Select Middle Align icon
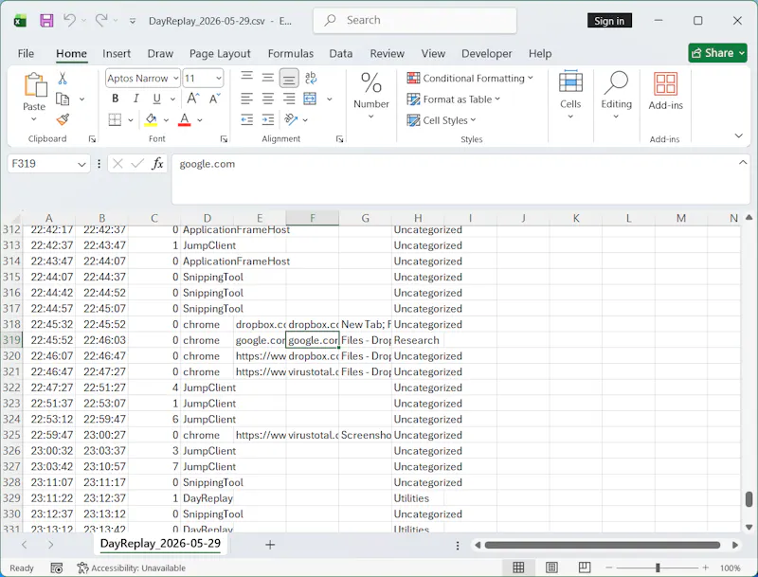The width and height of the screenshot is (758, 577). pos(268,78)
